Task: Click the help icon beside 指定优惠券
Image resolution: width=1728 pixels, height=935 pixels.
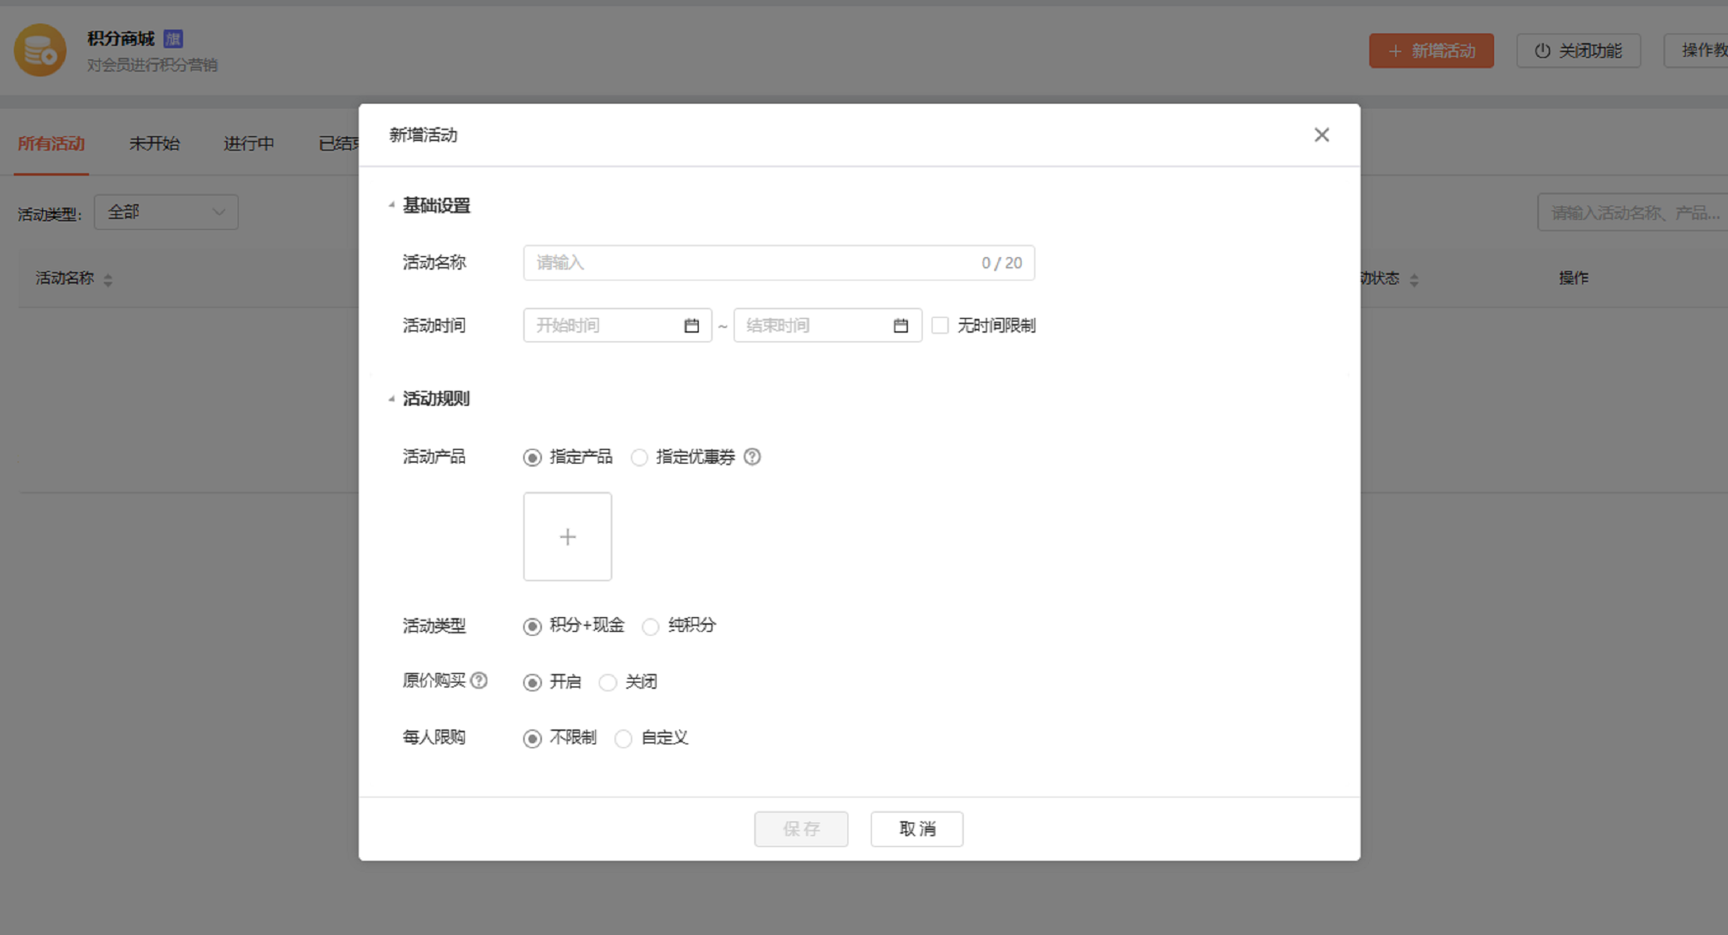Action: click(752, 457)
